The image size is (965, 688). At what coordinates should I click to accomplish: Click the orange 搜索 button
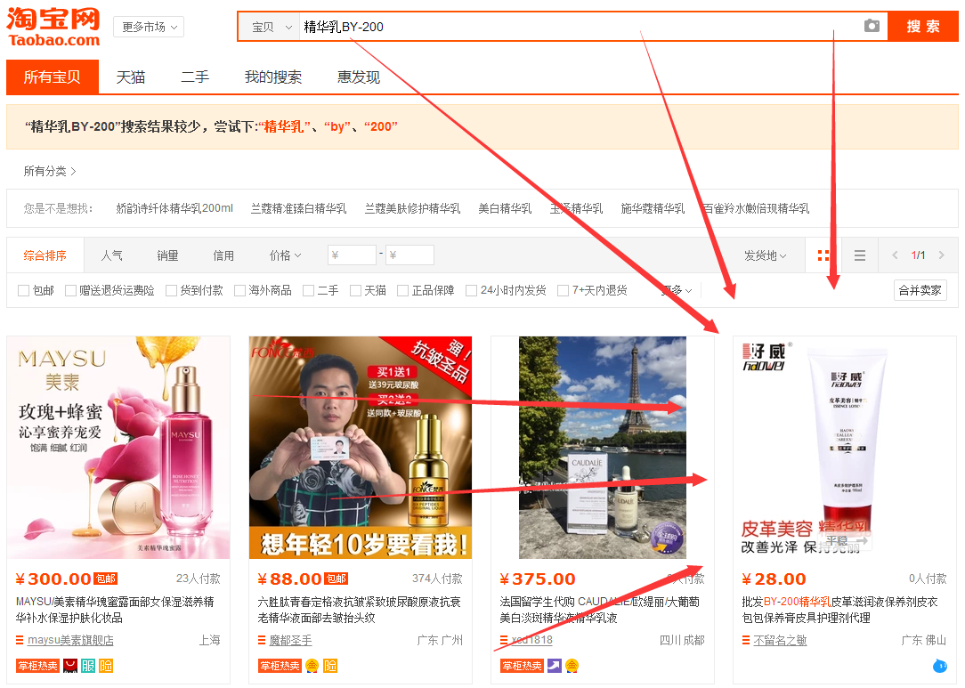click(922, 27)
